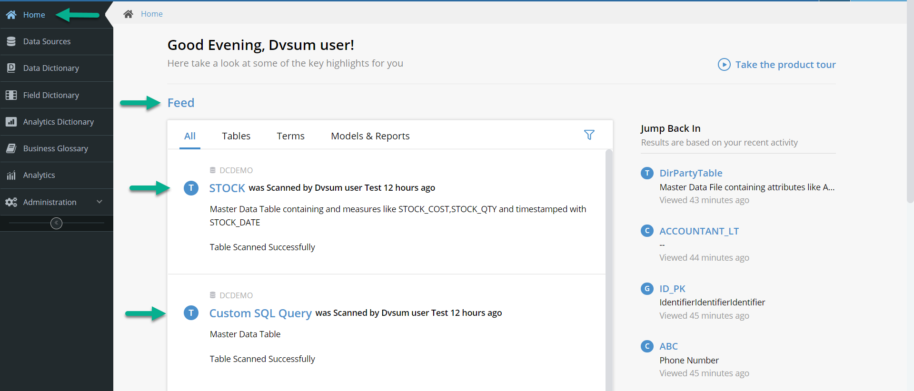Image resolution: width=914 pixels, height=391 pixels.
Task: Click 'Table Scanned Successfully' under STOCK
Action: coord(262,247)
